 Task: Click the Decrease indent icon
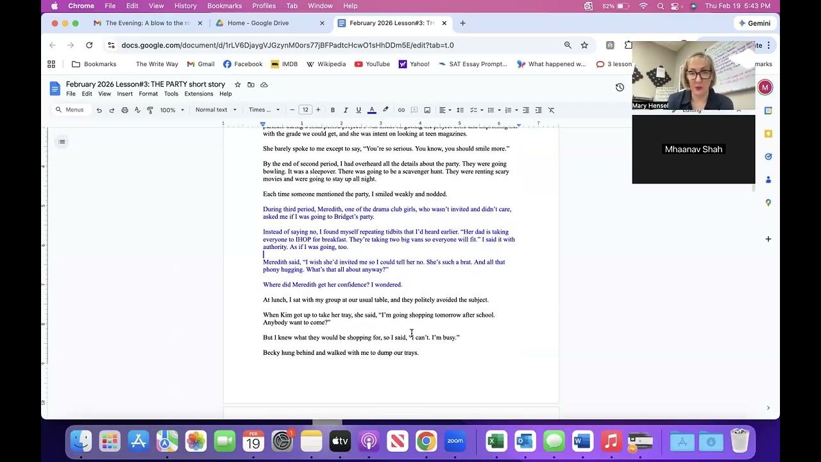(526, 110)
